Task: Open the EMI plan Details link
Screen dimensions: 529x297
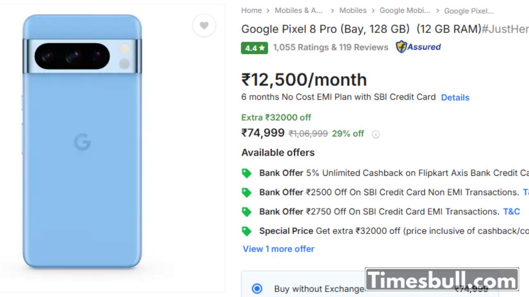Action: pos(455,97)
